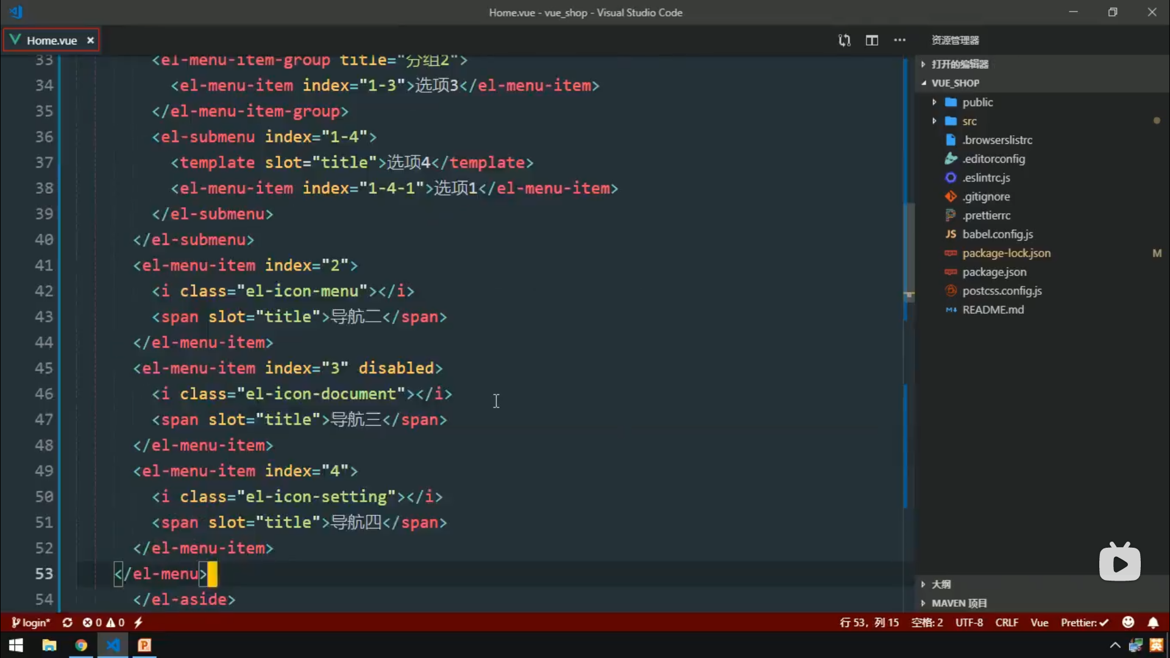The image size is (1170, 658).
Task: Open the .eslintrc.js file
Action: tap(986, 178)
